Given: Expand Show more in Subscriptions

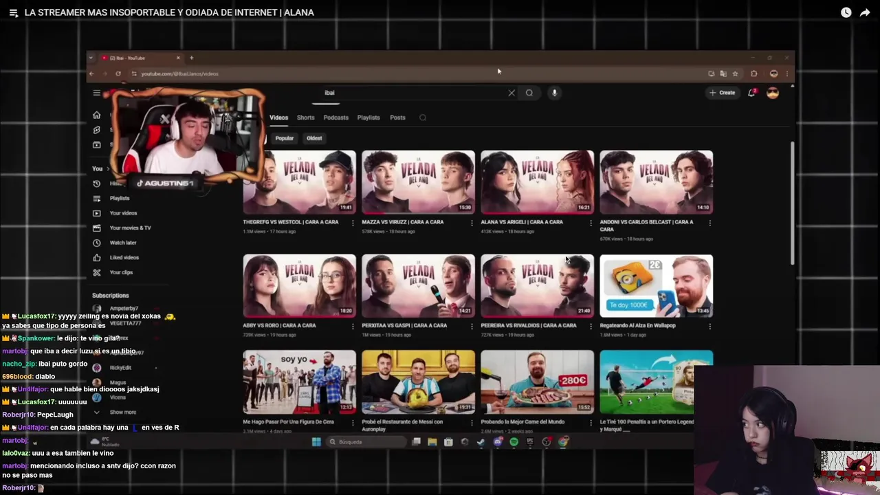Looking at the screenshot, I should (116, 412).
